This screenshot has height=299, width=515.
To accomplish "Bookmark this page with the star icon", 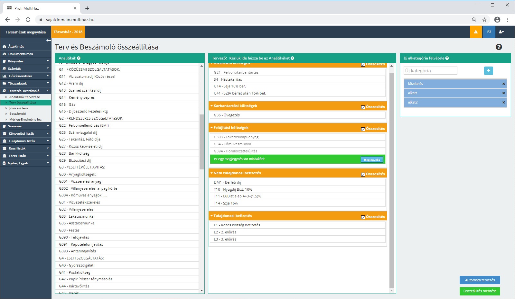I will [x=484, y=20].
